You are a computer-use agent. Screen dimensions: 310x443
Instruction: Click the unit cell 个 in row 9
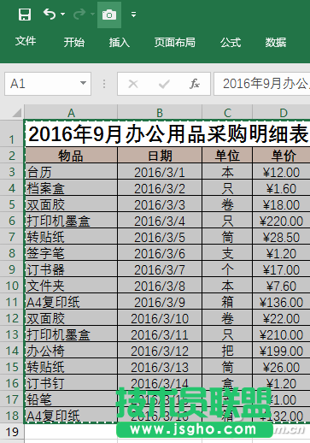pos(227,269)
